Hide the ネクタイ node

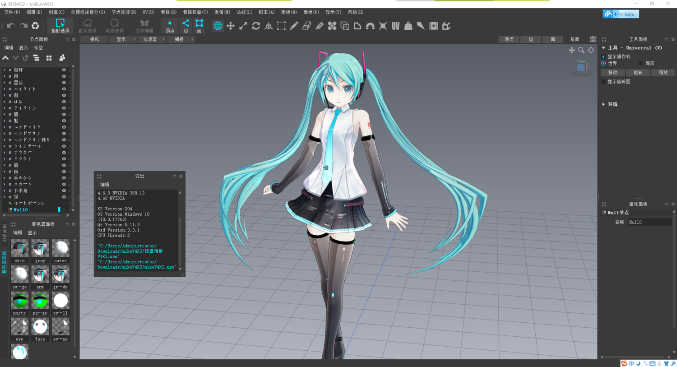pyautogui.click(x=64, y=159)
